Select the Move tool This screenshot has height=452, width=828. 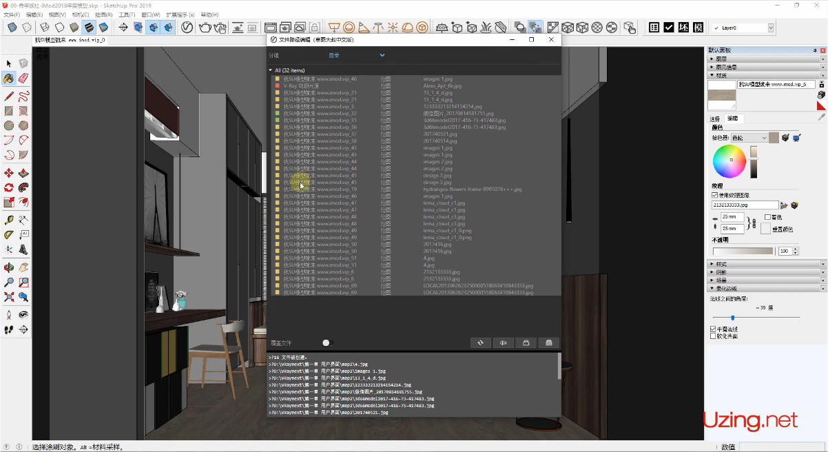coord(9,173)
